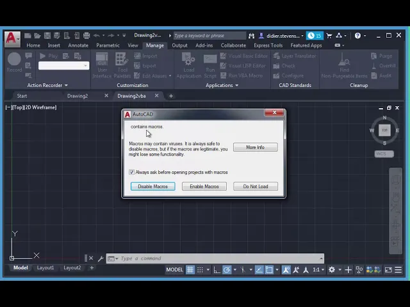Click the New drawing icon in the quick access toolbar
Viewport: 410px width, 307px height.
click(28, 36)
